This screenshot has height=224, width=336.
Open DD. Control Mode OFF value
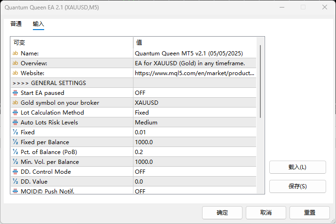(195, 171)
